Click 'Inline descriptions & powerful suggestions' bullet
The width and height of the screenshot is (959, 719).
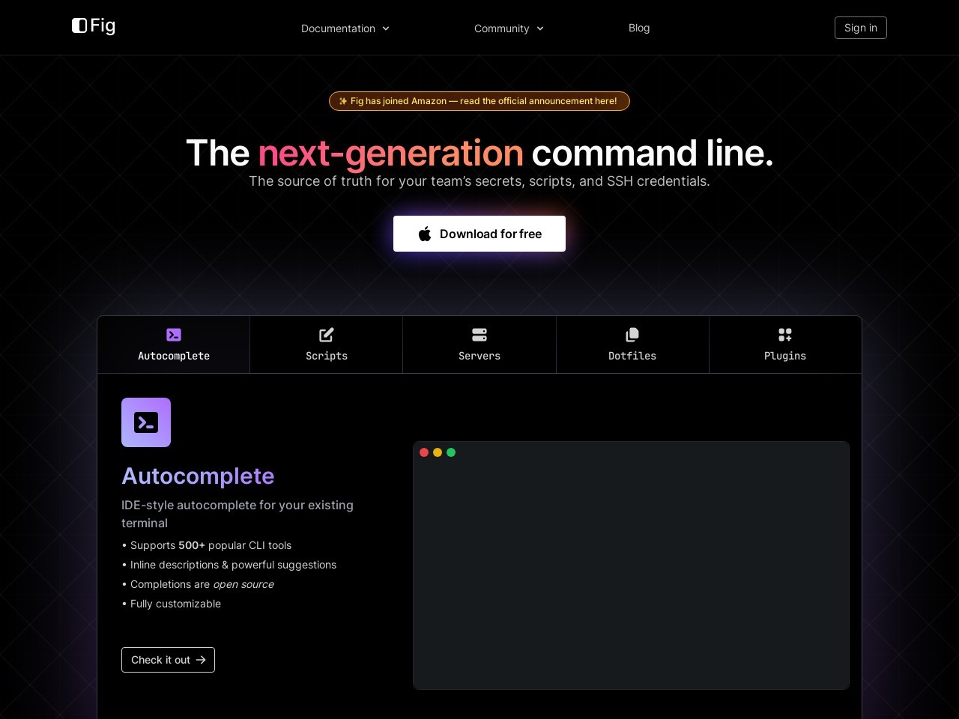(x=229, y=565)
